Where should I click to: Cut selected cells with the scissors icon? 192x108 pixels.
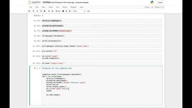[x=37, y=11]
